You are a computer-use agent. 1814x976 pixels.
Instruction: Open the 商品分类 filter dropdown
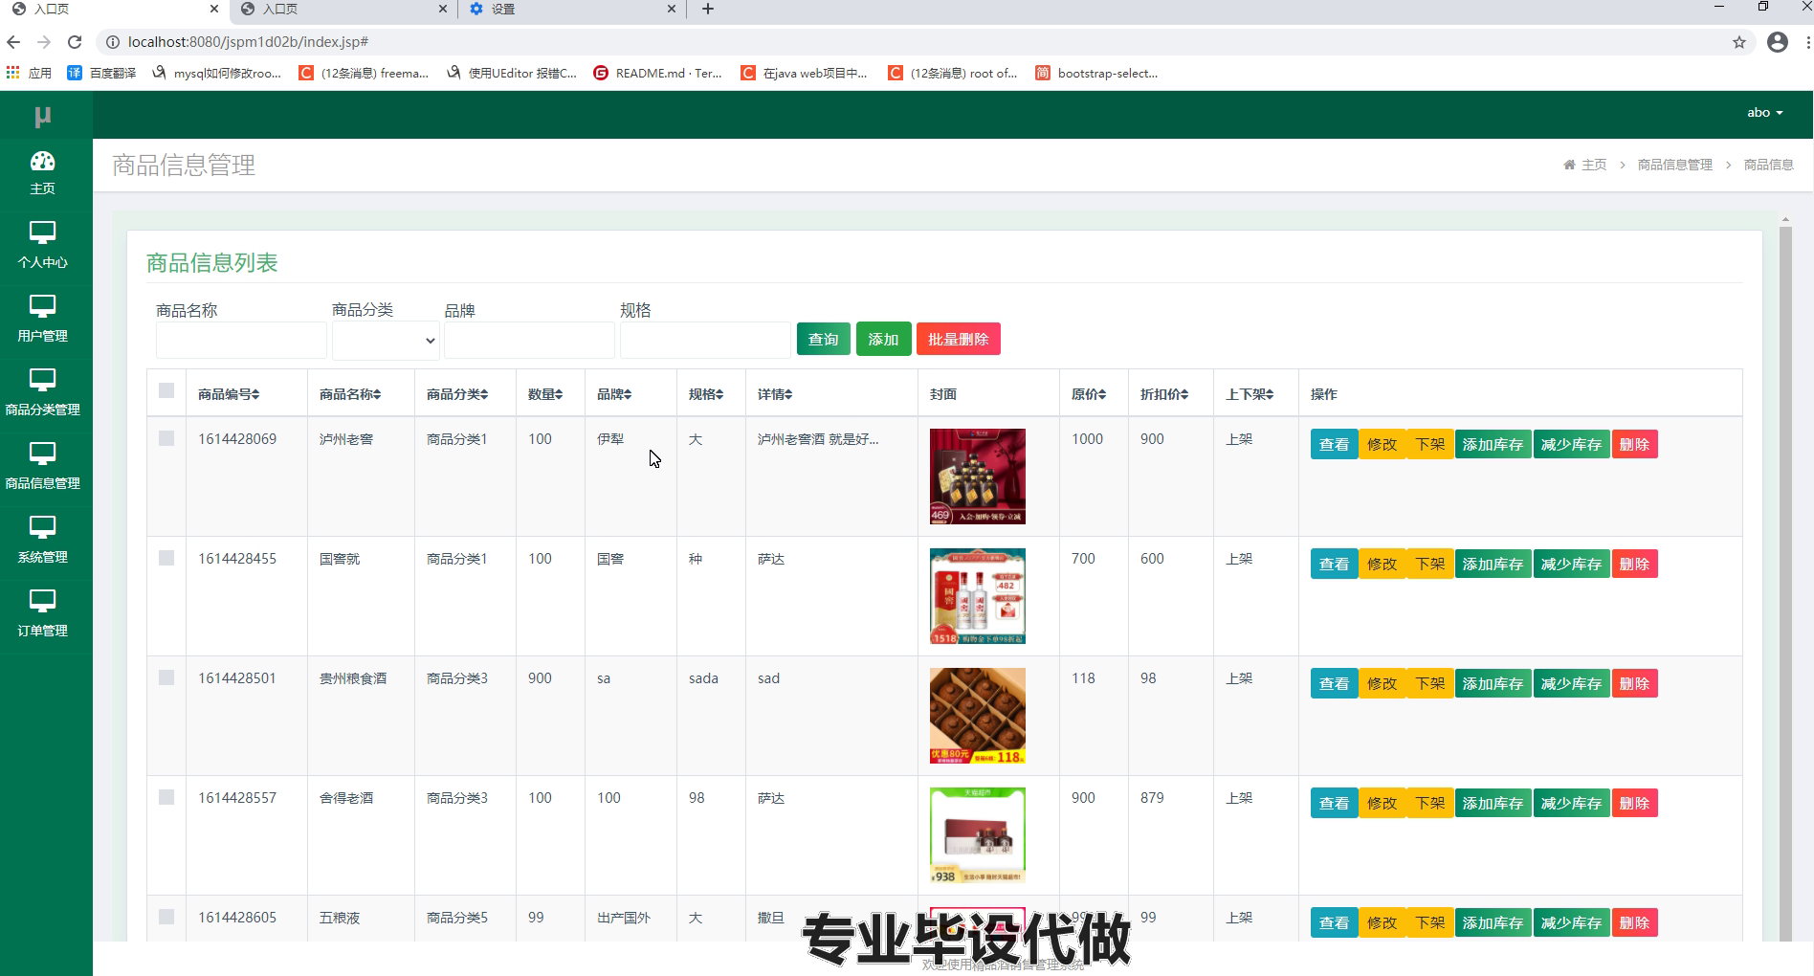(386, 341)
